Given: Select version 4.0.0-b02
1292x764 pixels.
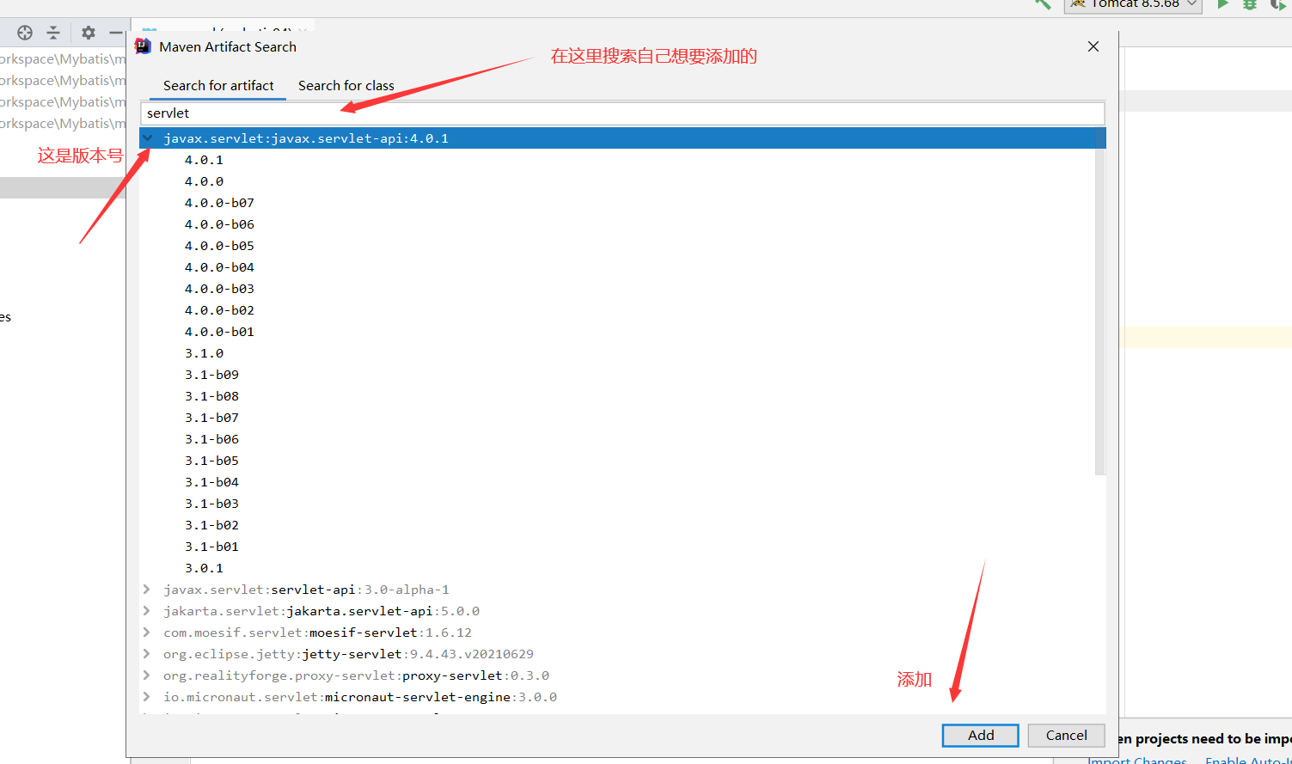Looking at the screenshot, I should point(219,310).
